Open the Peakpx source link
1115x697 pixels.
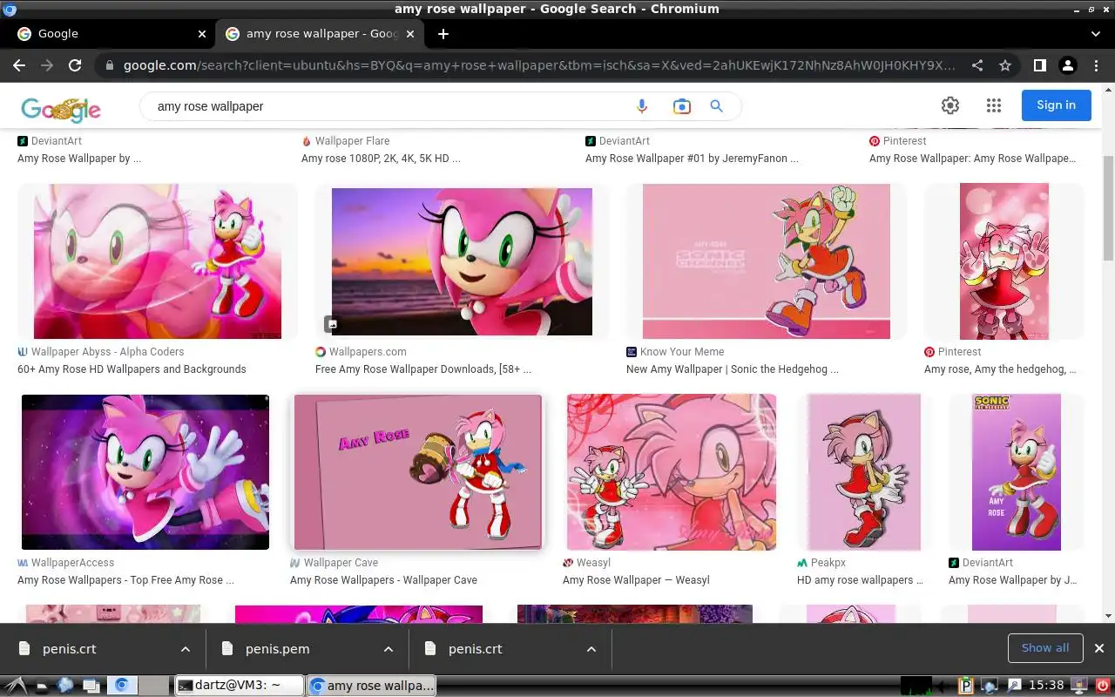(828, 563)
